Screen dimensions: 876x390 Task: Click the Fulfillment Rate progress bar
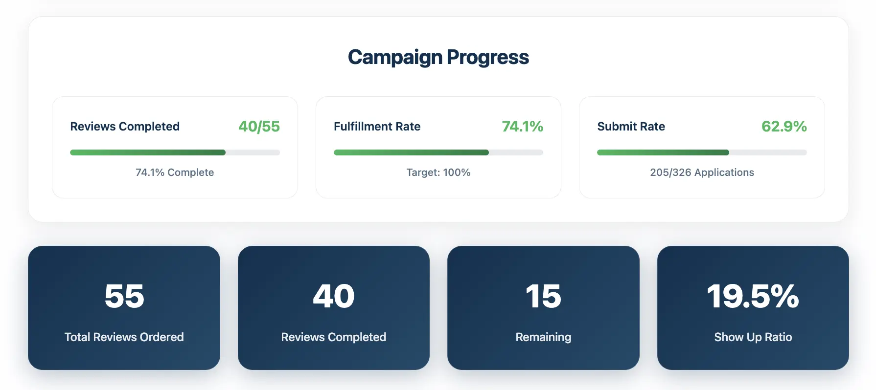(438, 152)
